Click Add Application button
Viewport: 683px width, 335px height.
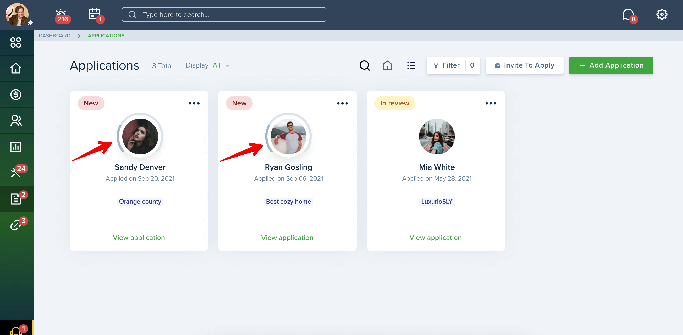pyautogui.click(x=611, y=65)
